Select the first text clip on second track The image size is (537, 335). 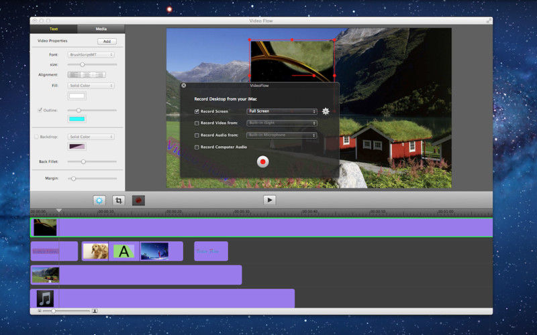pos(54,251)
